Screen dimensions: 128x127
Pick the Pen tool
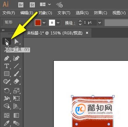click(x=7, y=58)
